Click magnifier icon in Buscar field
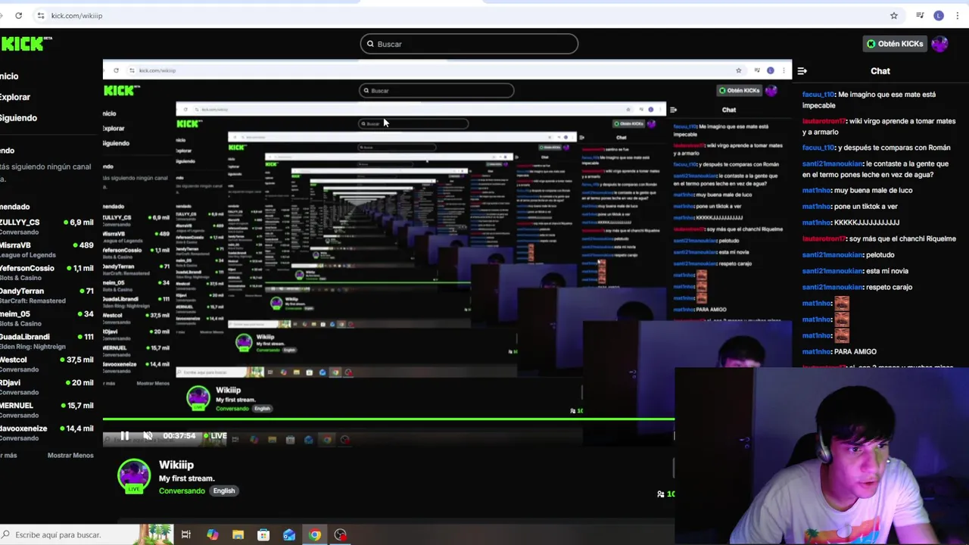This screenshot has height=545, width=969. click(x=370, y=44)
